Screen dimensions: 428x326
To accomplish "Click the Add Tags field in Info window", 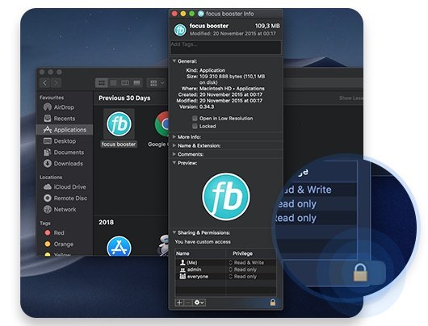I will pyautogui.click(x=226, y=48).
